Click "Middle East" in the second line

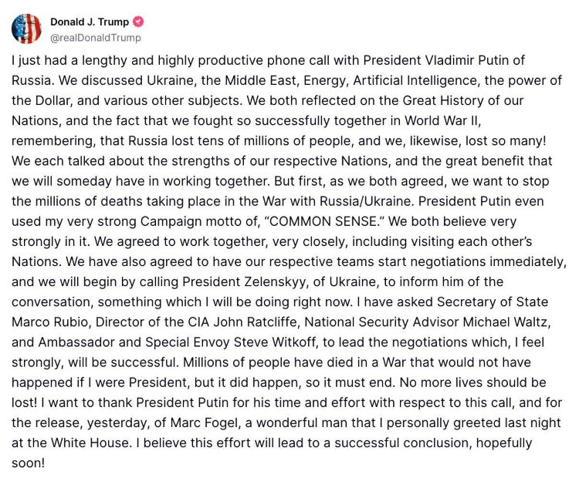point(261,80)
